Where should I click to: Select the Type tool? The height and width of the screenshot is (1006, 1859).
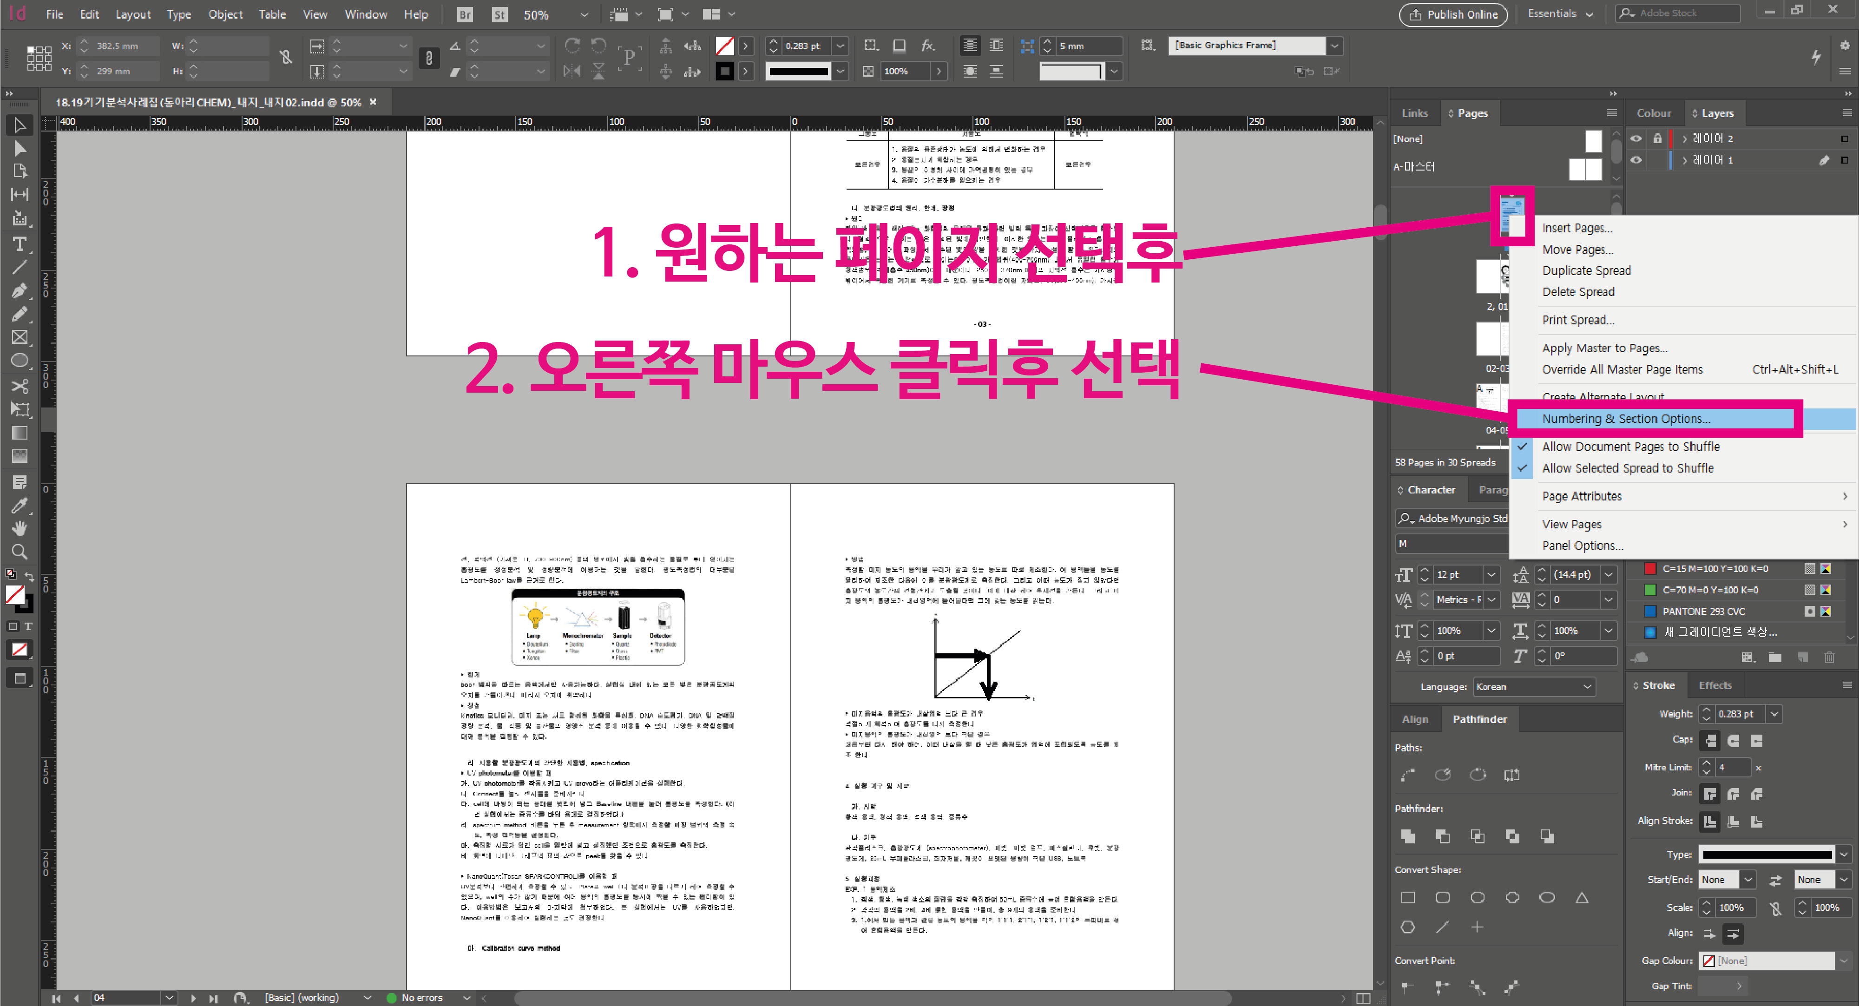tap(20, 244)
